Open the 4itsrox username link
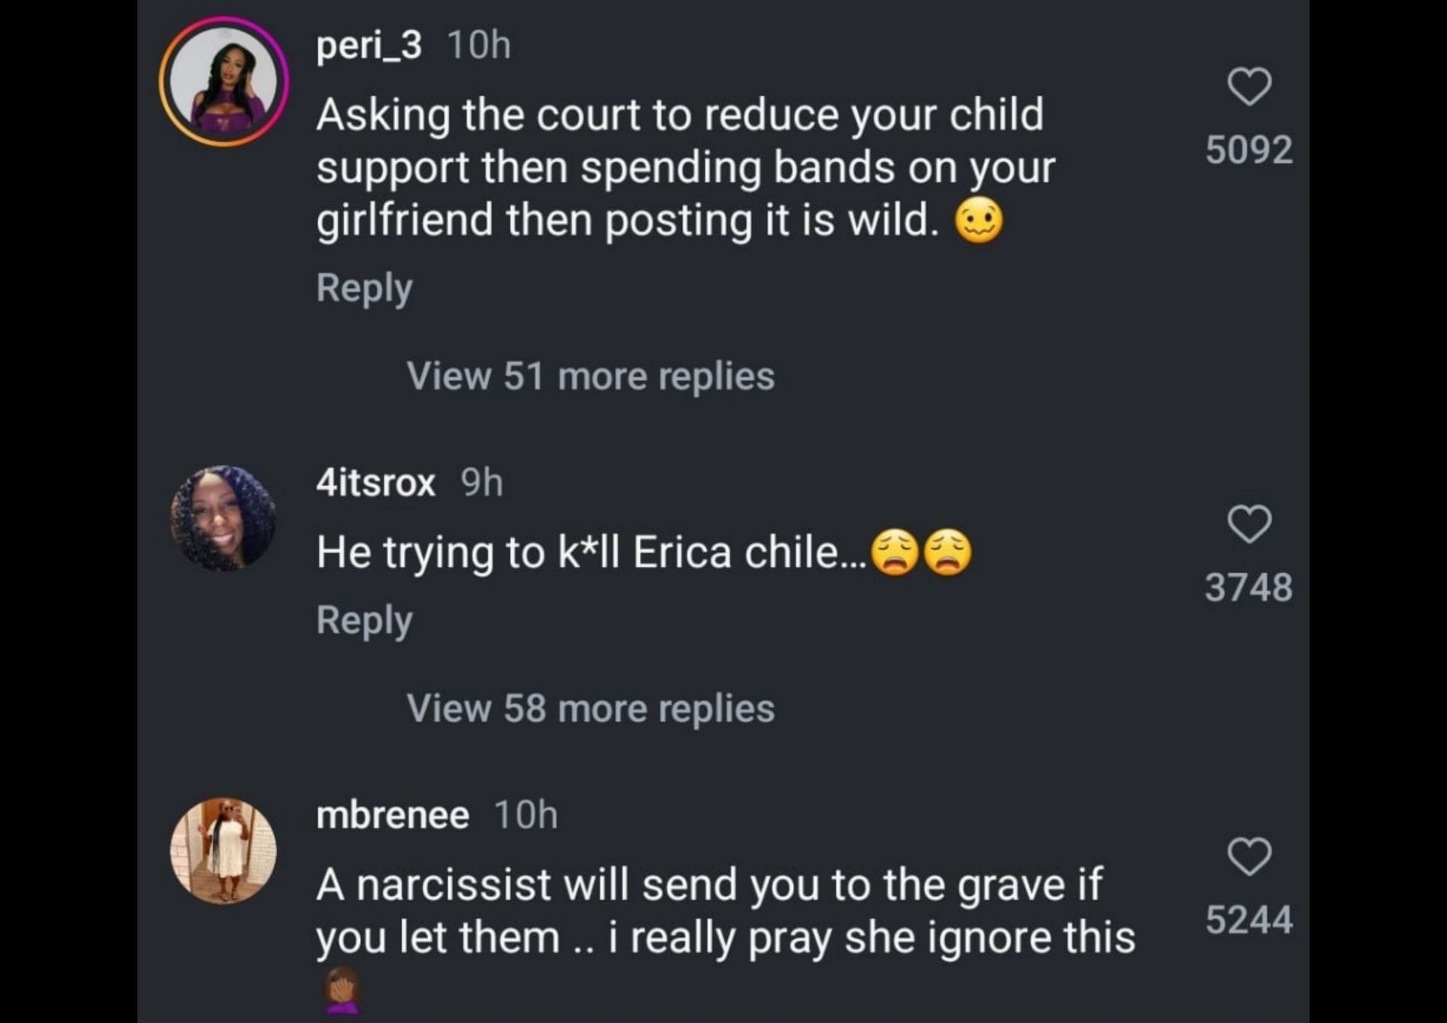Screen dimensions: 1447x1023 coord(375,482)
